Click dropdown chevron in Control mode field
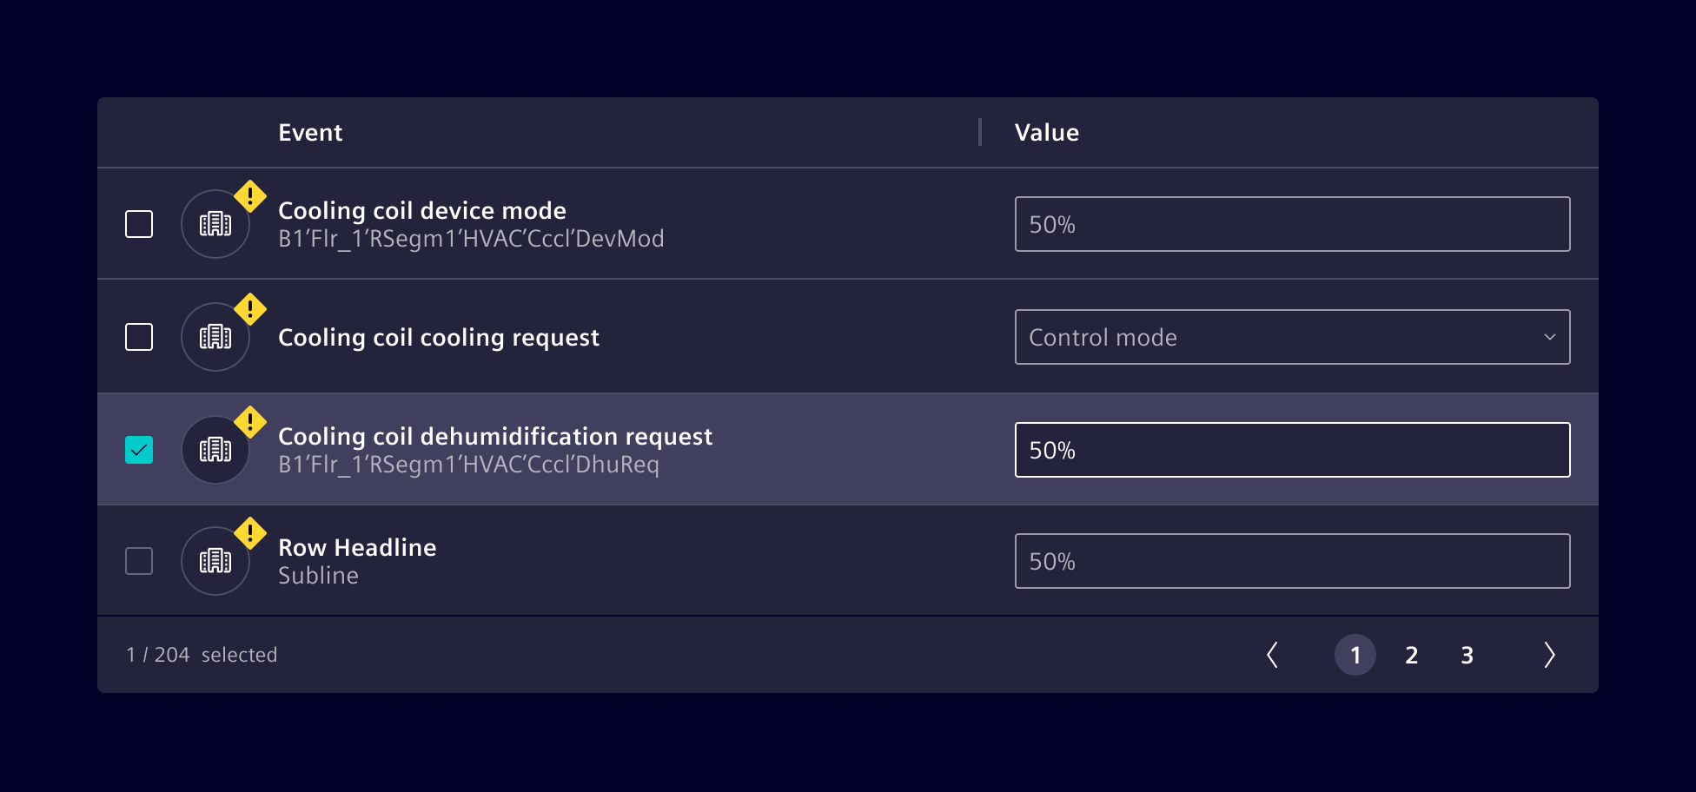The width and height of the screenshot is (1696, 792). (x=1549, y=337)
